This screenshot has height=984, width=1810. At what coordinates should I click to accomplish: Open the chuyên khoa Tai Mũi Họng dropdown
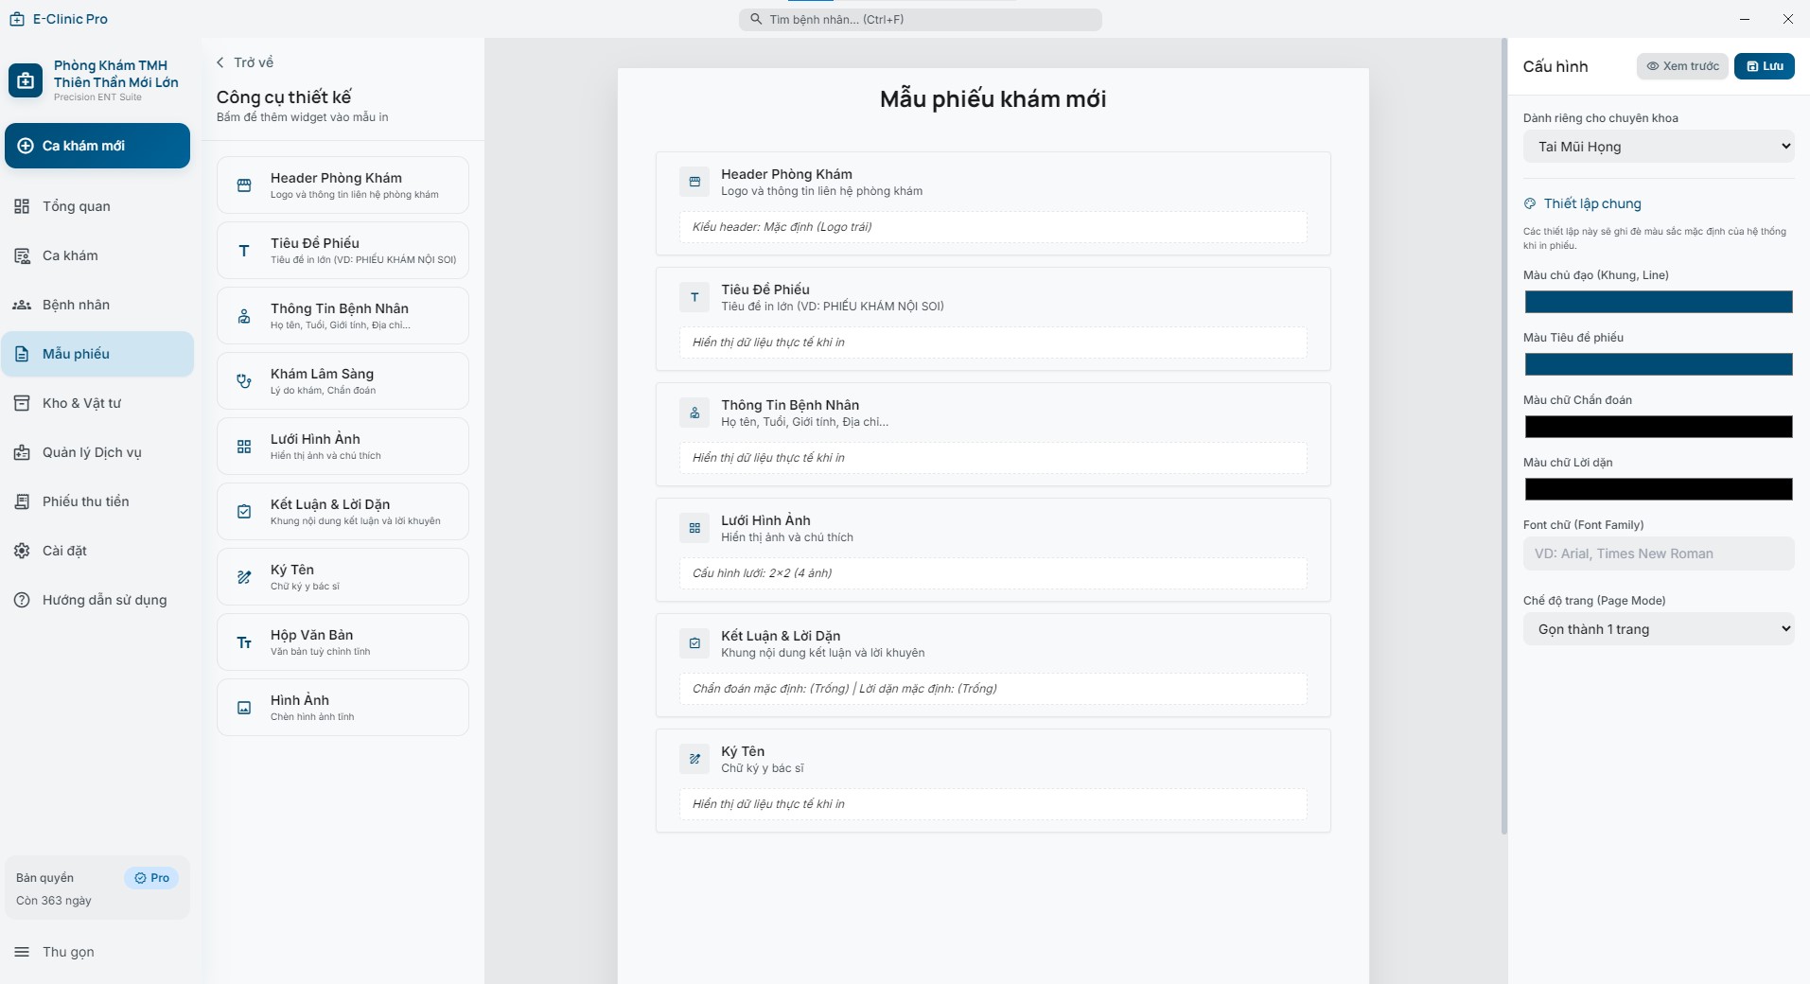pos(1659,147)
